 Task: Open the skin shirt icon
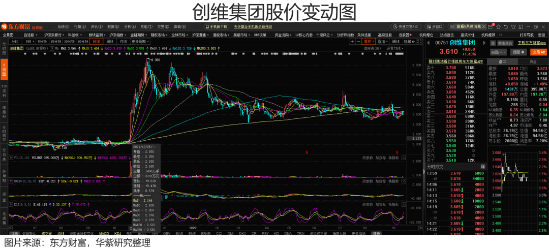(x=513, y=26)
